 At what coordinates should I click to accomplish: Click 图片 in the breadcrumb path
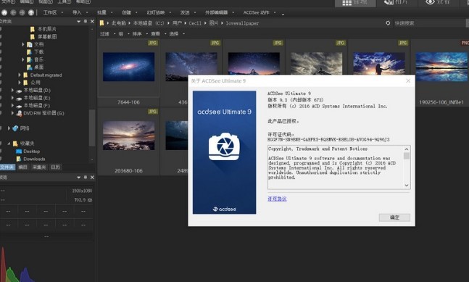214,23
